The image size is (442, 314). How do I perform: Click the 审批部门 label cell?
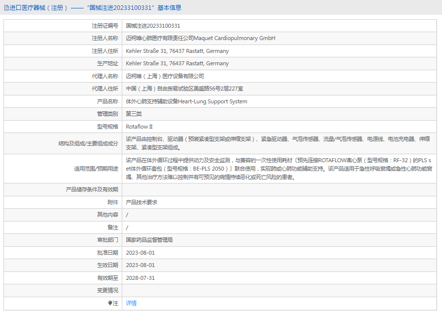pos(63,240)
